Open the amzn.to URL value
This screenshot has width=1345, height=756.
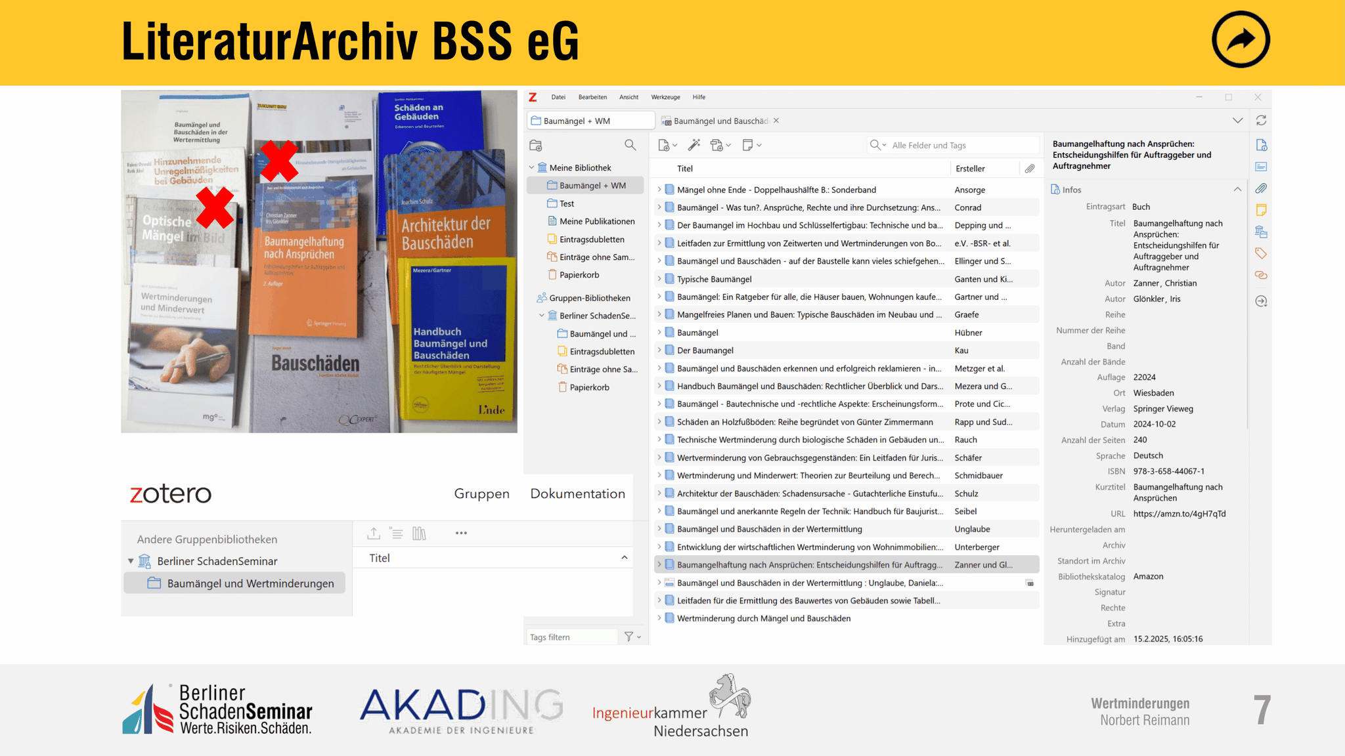click(1180, 514)
